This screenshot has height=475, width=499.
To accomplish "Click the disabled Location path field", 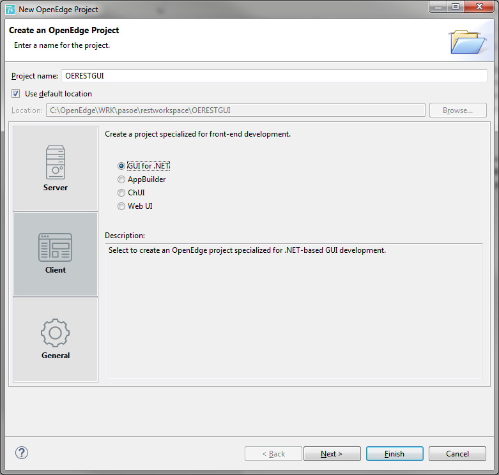I will (236, 110).
